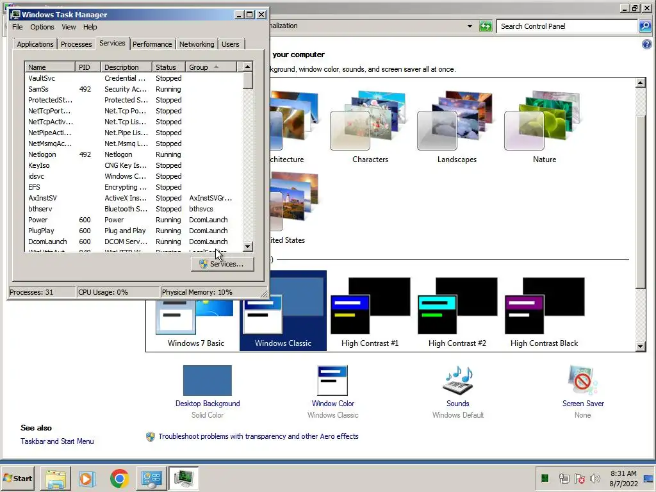
Task: Click the themes list scroll-down arrow
Action: point(640,346)
